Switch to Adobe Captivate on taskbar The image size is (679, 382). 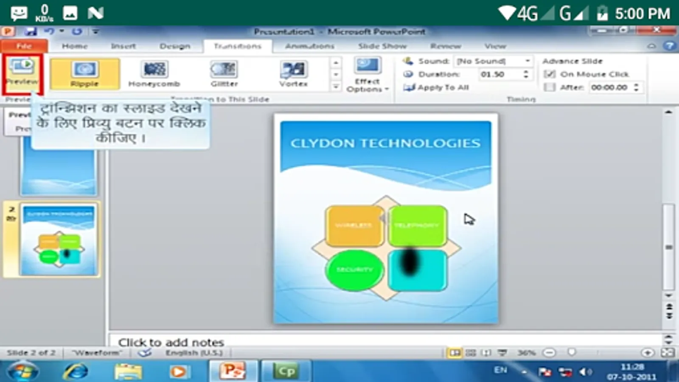pyautogui.click(x=286, y=371)
